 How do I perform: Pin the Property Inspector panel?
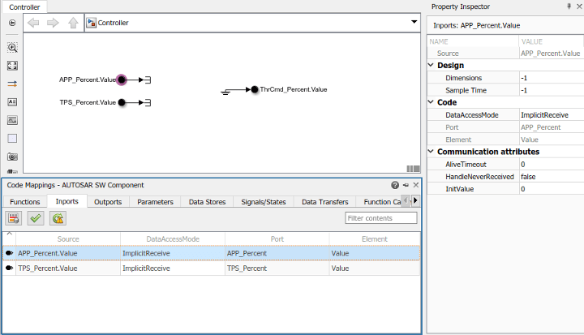coord(569,6)
